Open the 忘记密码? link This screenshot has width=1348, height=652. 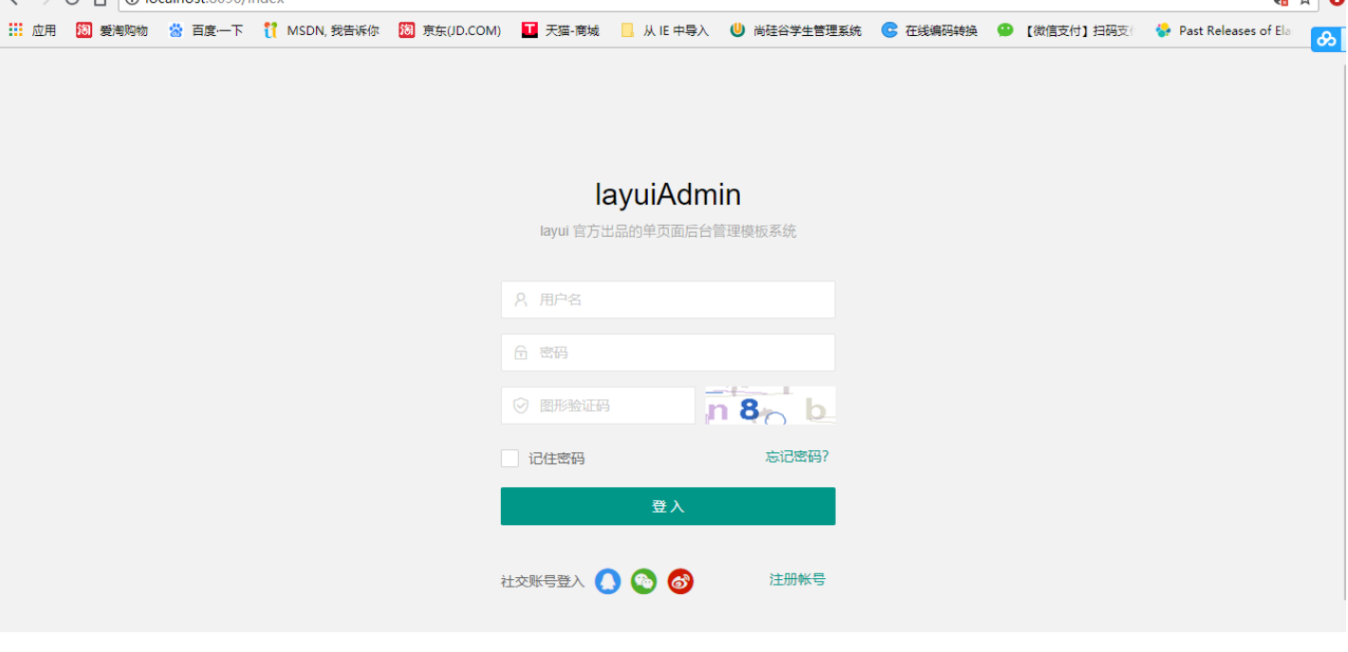[797, 457]
